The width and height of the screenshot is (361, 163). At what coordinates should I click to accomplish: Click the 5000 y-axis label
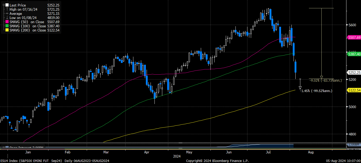(x=352, y=107)
